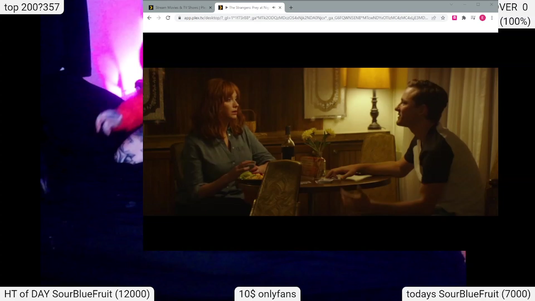535x301 pixels.
Task: Open the profile avatar 'E'
Action: tap(482, 18)
